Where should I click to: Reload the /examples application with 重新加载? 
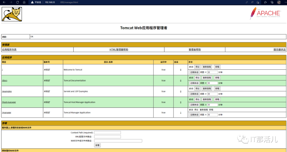point(207,88)
